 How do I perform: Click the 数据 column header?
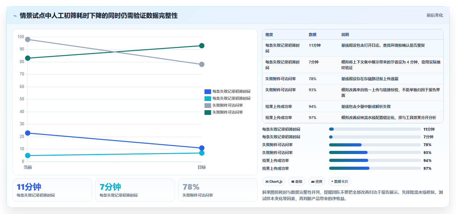pos(313,35)
